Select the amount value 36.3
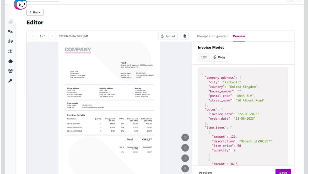Viewport: 309px width, 174px height. [x=234, y=164]
